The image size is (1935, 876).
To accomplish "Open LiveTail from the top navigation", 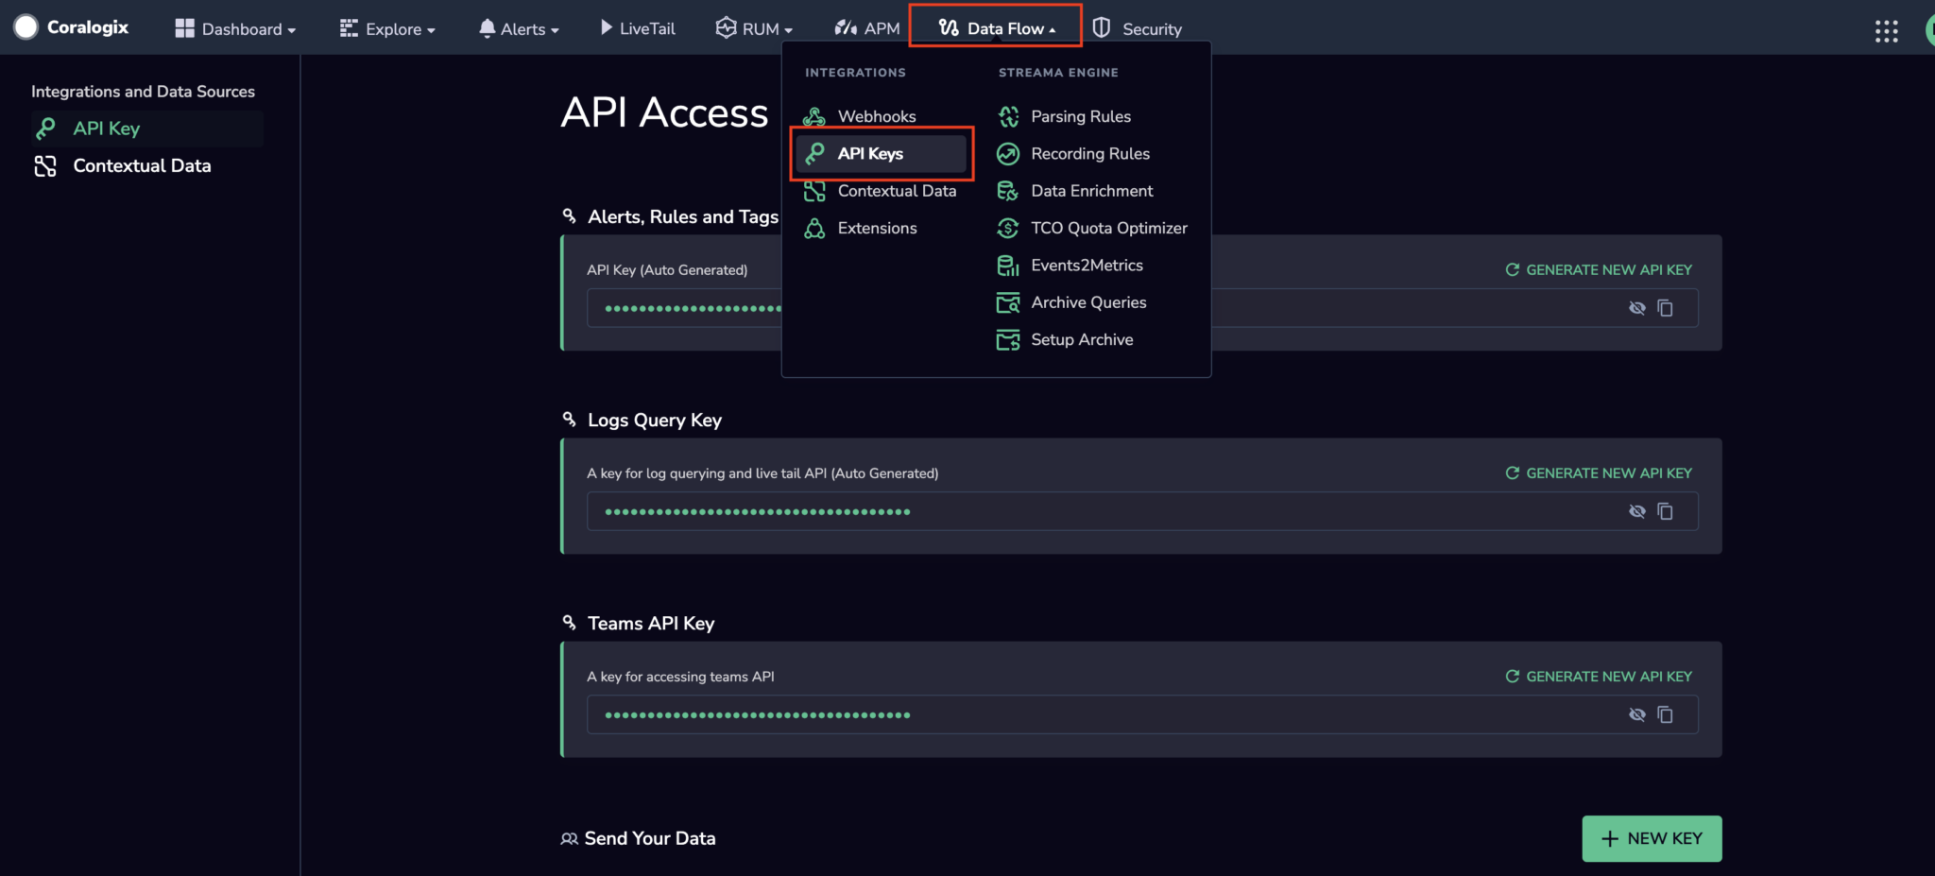I will click(637, 29).
